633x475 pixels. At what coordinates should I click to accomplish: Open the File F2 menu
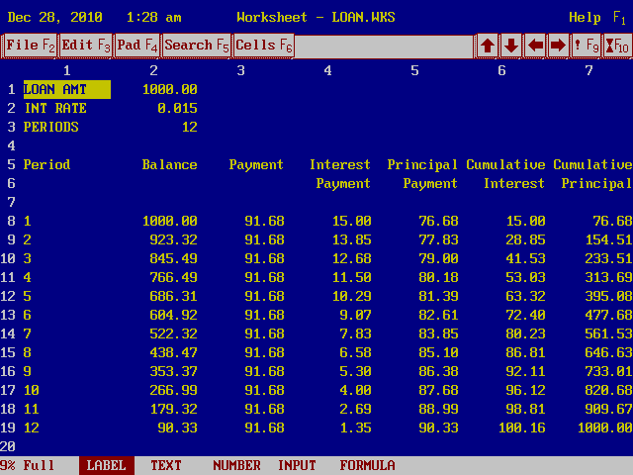tap(30, 46)
